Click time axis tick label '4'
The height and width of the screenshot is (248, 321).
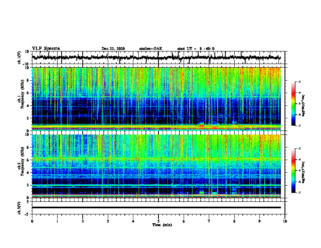[133, 221]
